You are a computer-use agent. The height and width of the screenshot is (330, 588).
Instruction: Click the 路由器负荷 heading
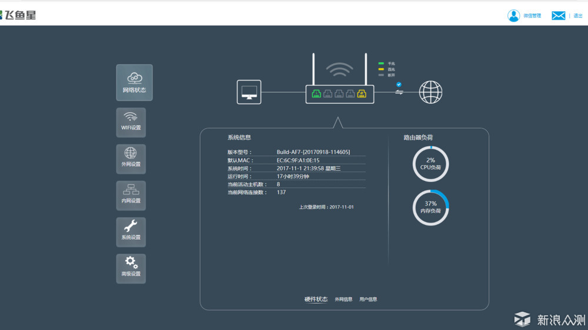[x=419, y=137]
